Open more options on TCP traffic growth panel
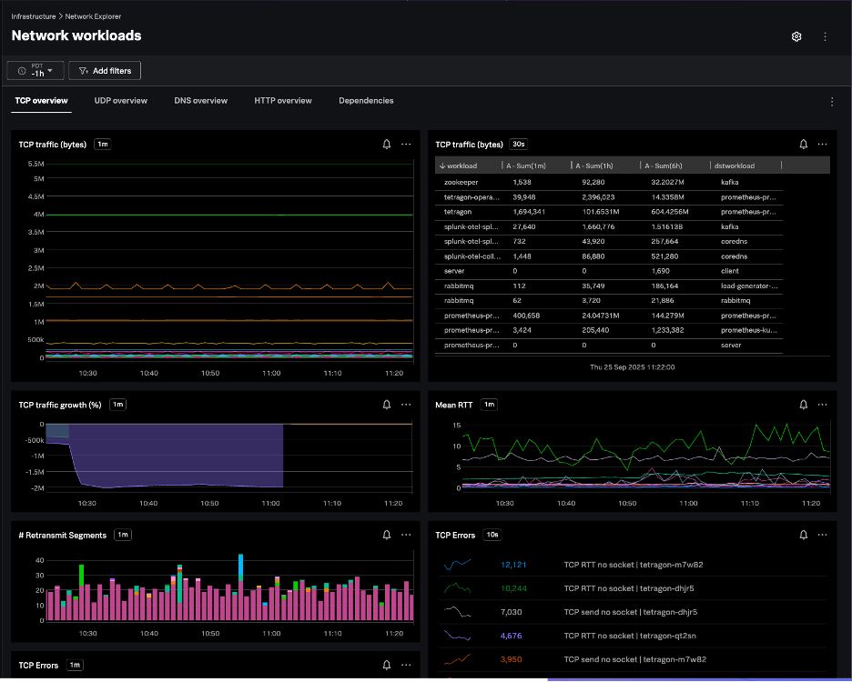852x682 pixels. pyautogui.click(x=406, y=405)
